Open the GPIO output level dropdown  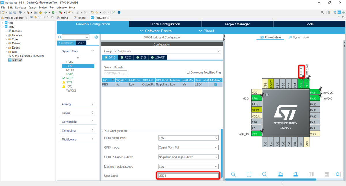pyautogui.click(x=188, y=138)
